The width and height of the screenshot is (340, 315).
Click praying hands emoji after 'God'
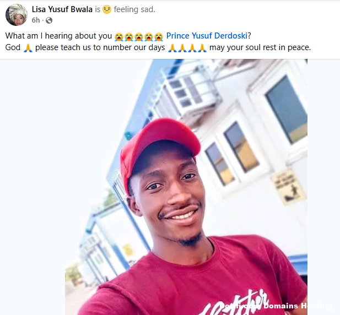click(x=28, y=48)
